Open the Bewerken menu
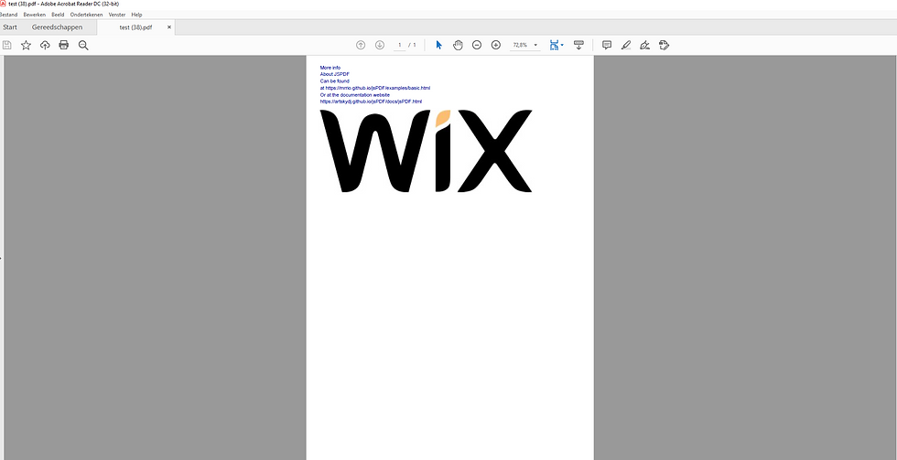This screenshot has width=897, height=460. pyautogui.click(x=35, y=15)
